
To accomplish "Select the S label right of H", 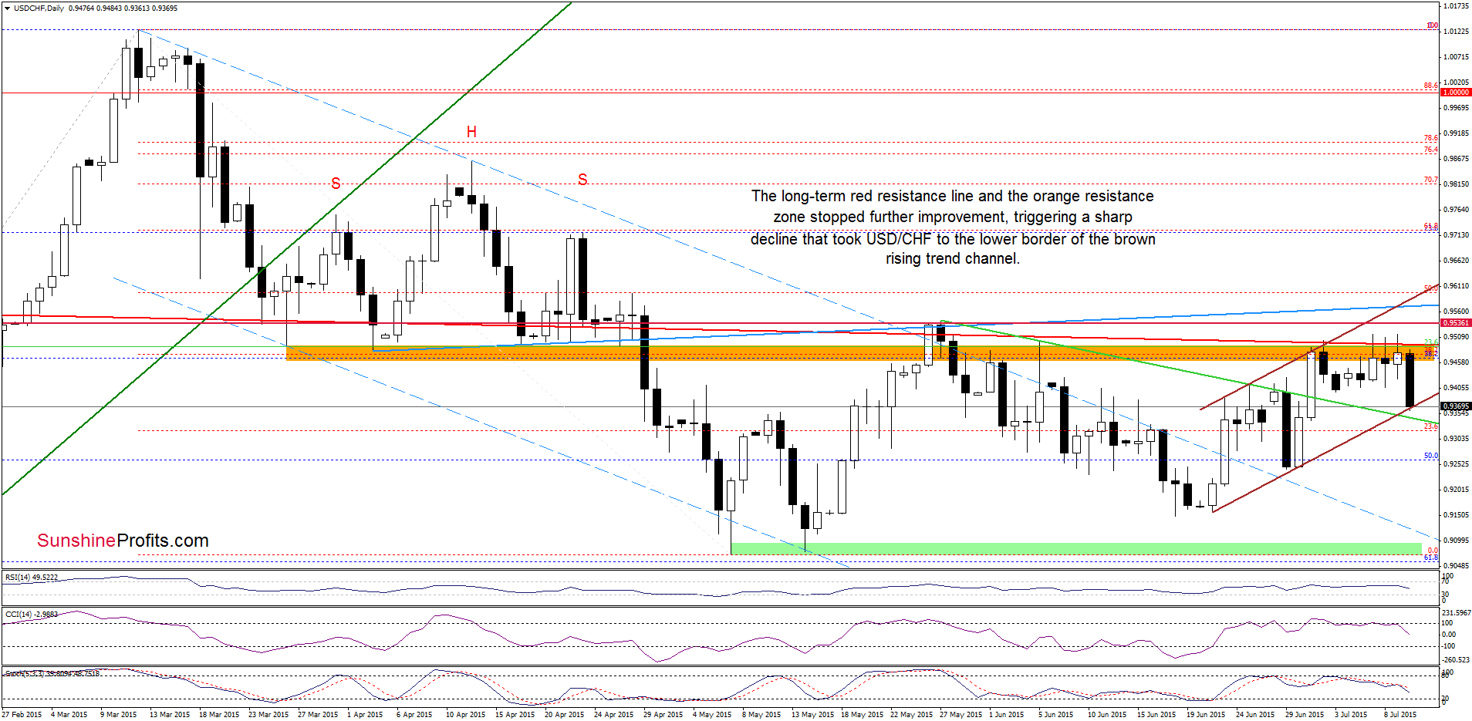I will point(582,180).
